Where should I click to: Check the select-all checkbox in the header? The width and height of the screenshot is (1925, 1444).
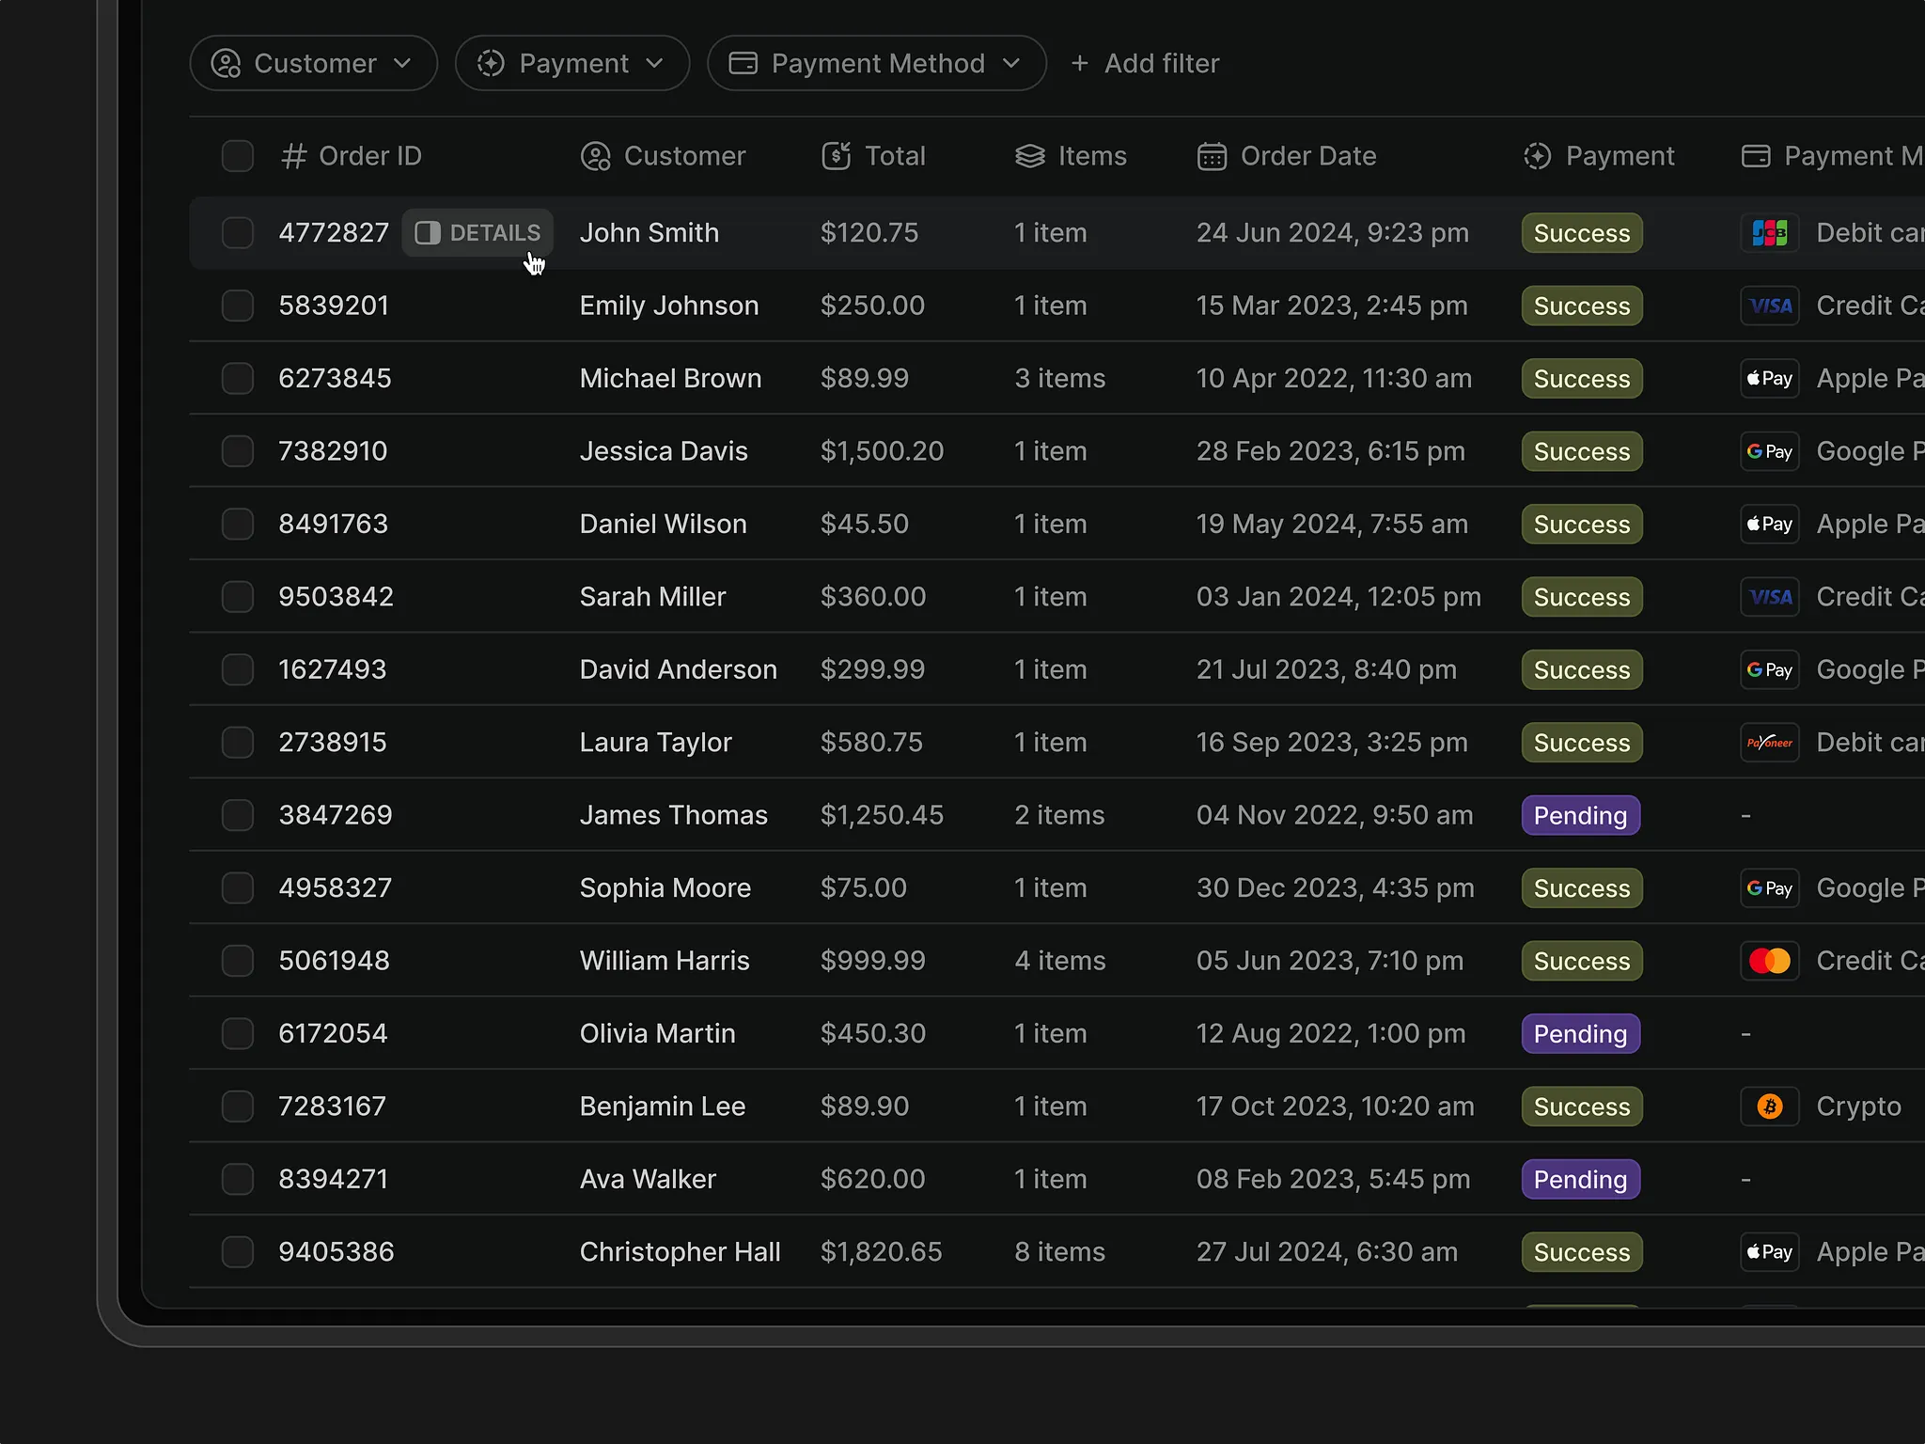click(238, 156)
